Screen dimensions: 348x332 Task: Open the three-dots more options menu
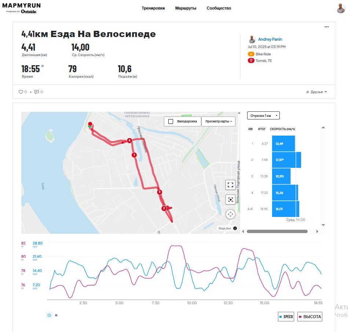(326, 27)
